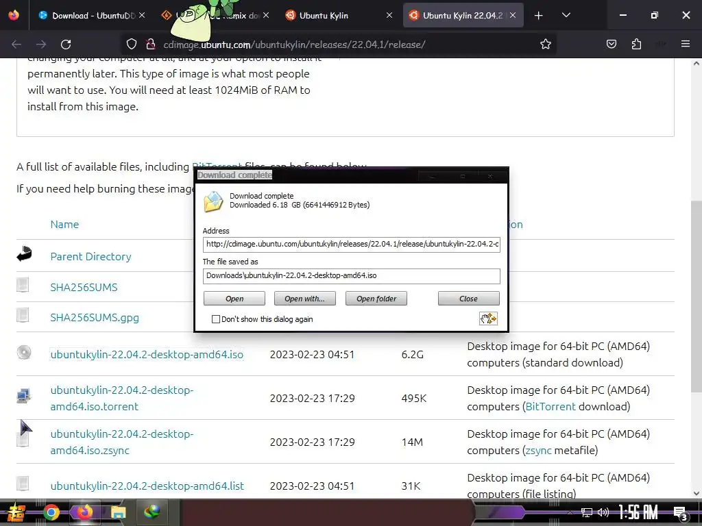Click the computer icon beside torrent file
This screenshot has width=702, height=526.
coord(23,396)
